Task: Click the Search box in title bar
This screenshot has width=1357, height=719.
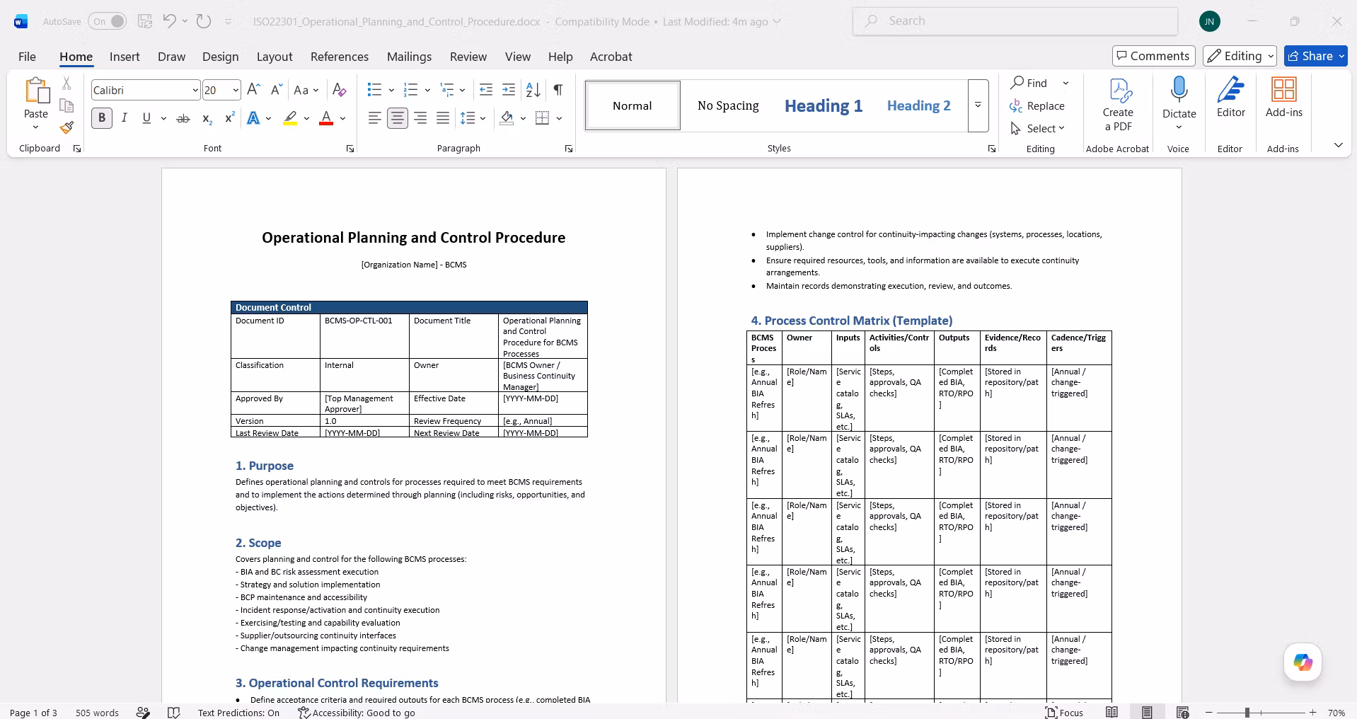Action: pyautogui.click(x=1015, y=21)
